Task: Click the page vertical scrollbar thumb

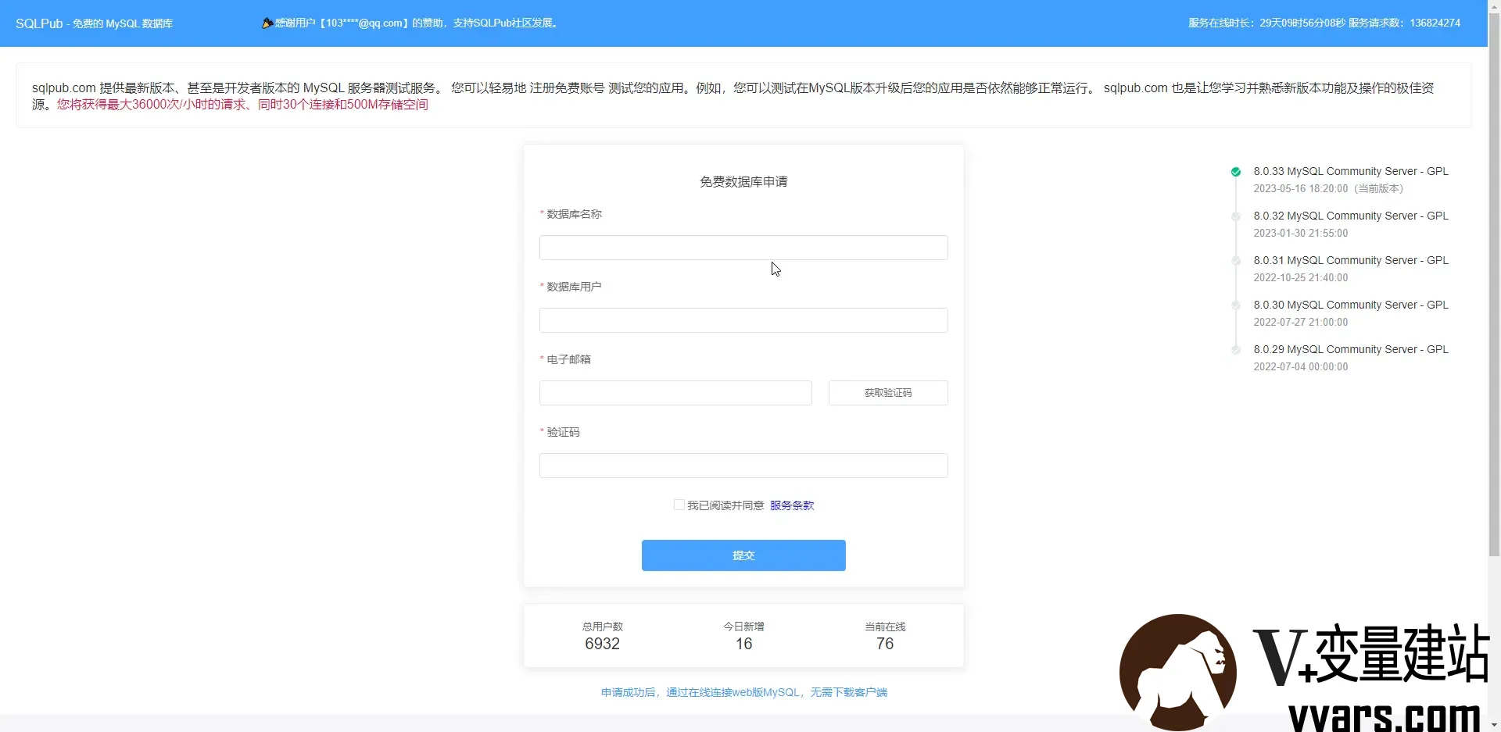Action: [x=1494, y=285]
